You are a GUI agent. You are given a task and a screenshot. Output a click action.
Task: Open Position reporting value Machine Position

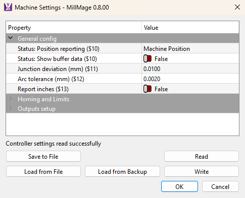coord(190,49)
